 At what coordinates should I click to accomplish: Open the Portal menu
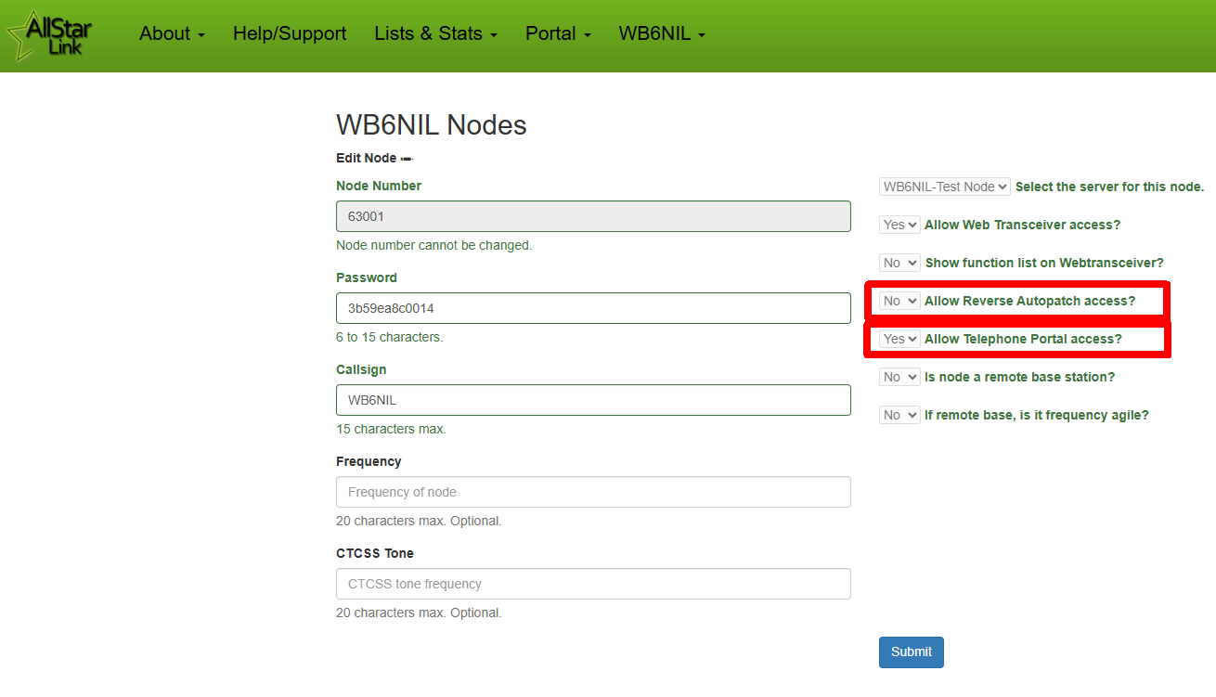click(558, 33)
